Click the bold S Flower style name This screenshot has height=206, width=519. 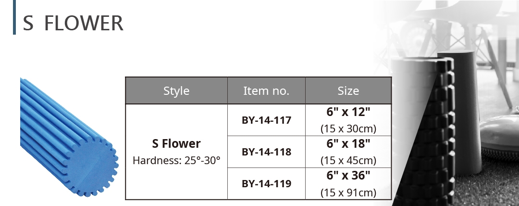tap(176, 143)
